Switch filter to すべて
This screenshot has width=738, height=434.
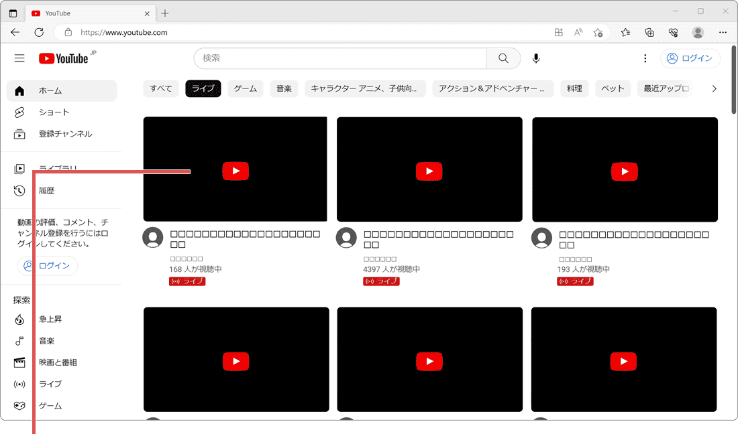[x=161, y=88]
